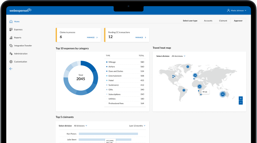
Task: Click the central Africa cluster marker
Action: (200, 87)
